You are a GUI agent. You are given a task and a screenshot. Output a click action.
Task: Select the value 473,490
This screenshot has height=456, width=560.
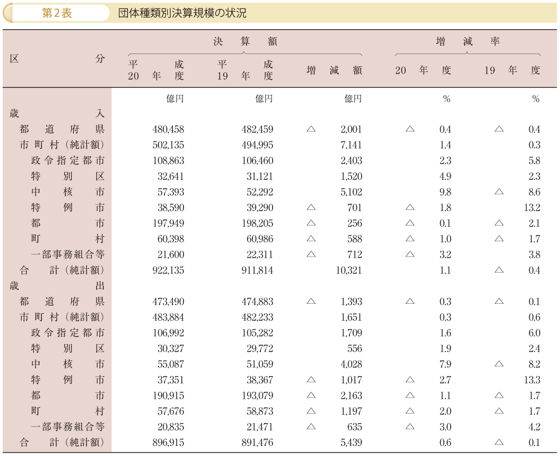point(168,302)
